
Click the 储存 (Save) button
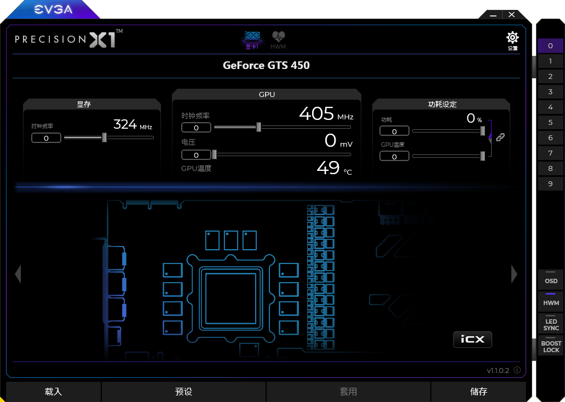point(478,392)
